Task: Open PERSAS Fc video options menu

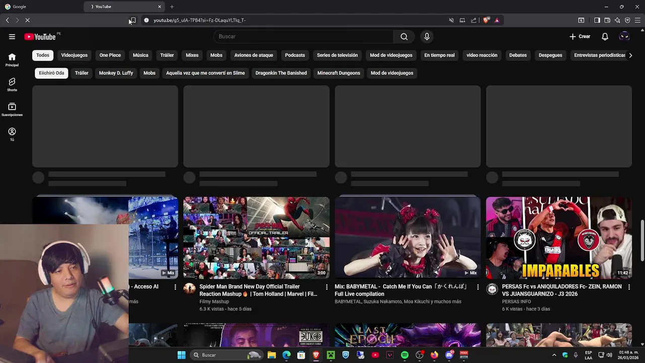Action: click(629, 287)
